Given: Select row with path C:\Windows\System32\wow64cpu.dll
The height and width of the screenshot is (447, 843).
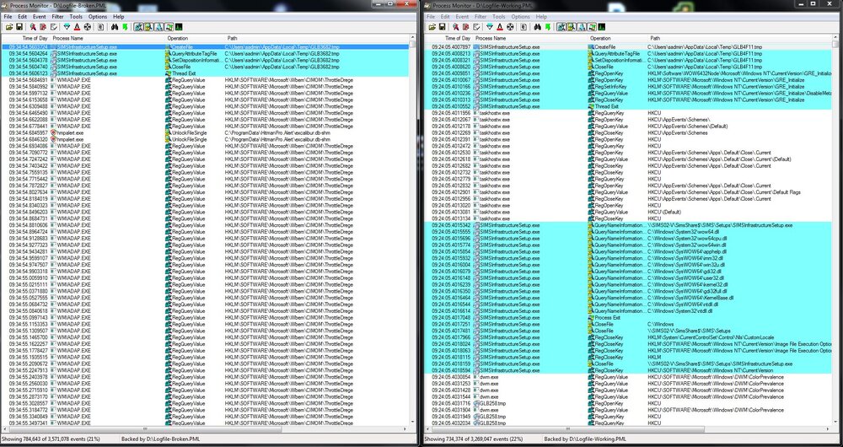Looking at the screenshot, I should (x=628, y=239).
